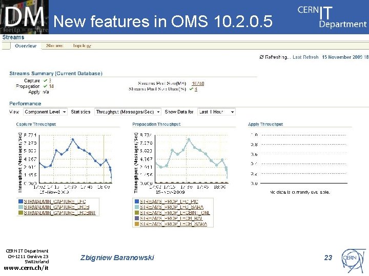Click the CERN logo in the footer

pyautogui.click(x=354, y=261)
